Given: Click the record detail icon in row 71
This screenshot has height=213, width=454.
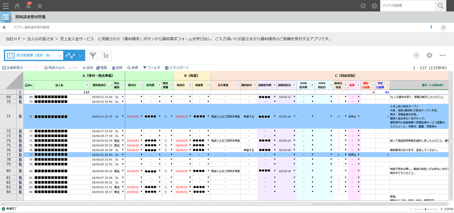Looking at the screenshot, I should pyautogui.click(x=20, y=116).
